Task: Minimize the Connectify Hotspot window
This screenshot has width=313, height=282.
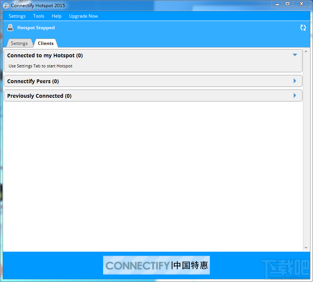Action: [x=277, y=4]
